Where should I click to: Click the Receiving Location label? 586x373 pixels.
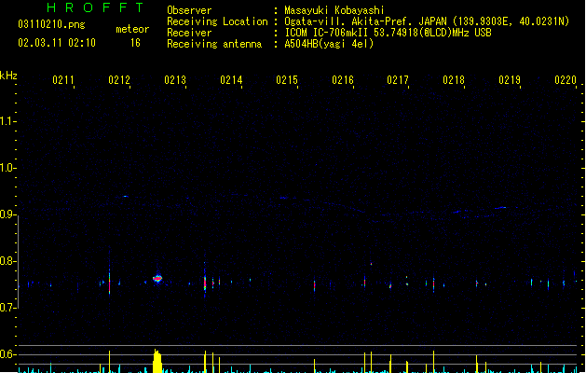217,21
